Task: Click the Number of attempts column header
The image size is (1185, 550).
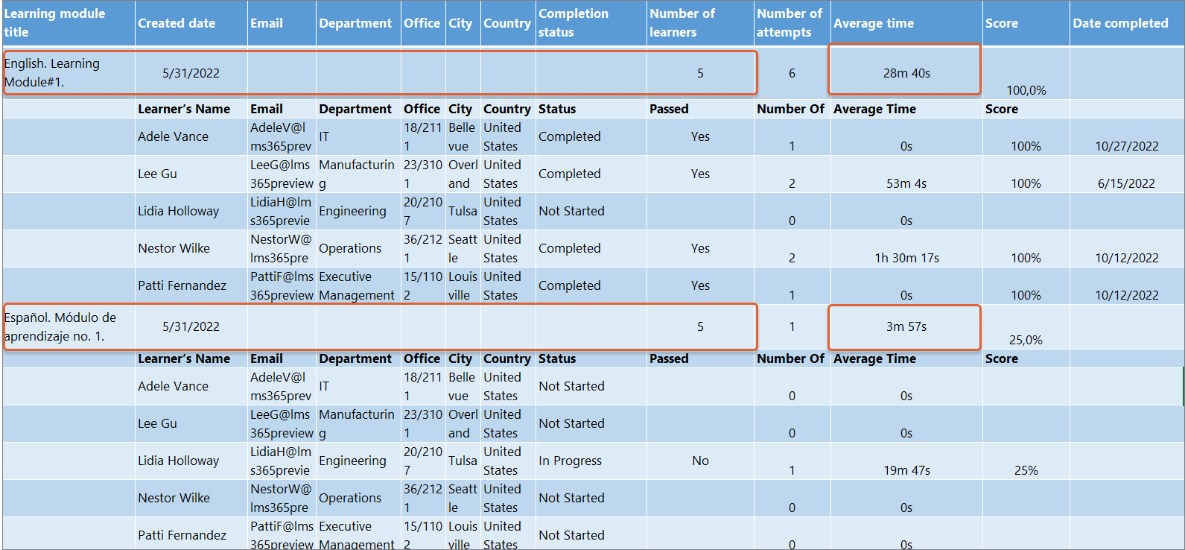Action: [792, 23]
